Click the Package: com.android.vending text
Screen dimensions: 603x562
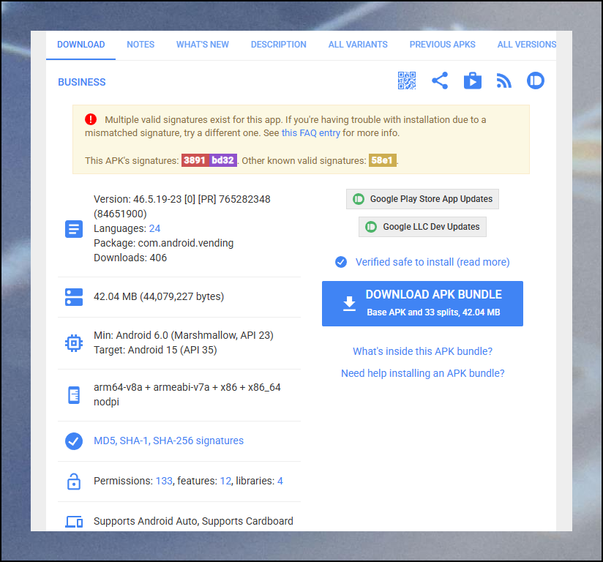tap(163, 243)
